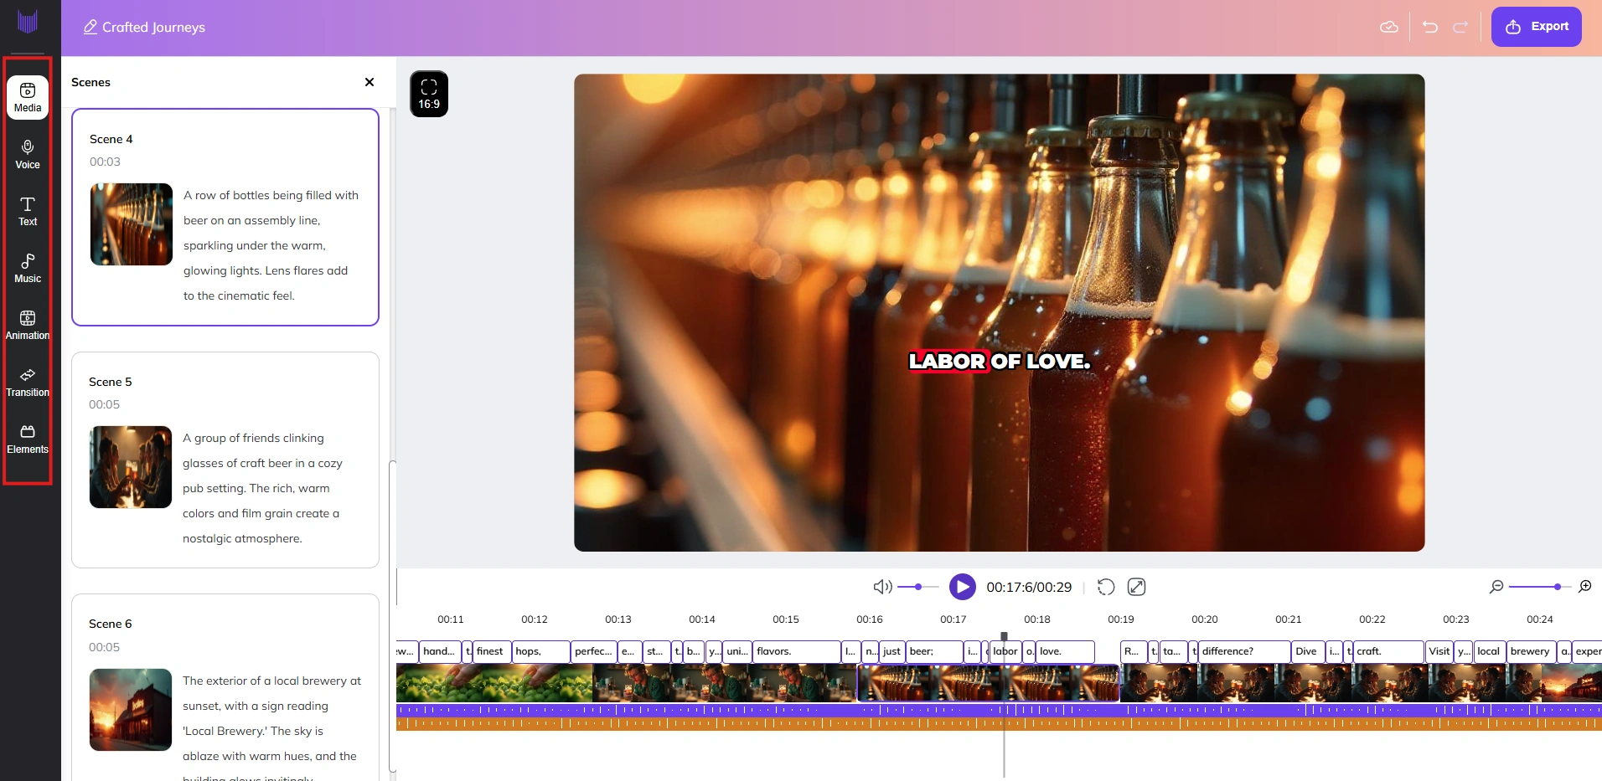Click the cloud save status icon

[1389, 27]
